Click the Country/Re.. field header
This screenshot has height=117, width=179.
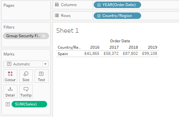(x=69, y=47)
